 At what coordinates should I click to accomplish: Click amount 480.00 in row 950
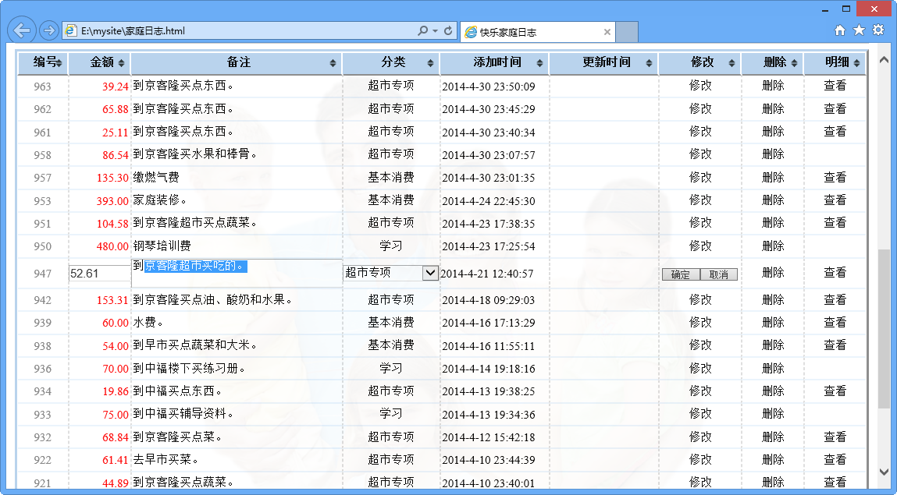(112, 246)
